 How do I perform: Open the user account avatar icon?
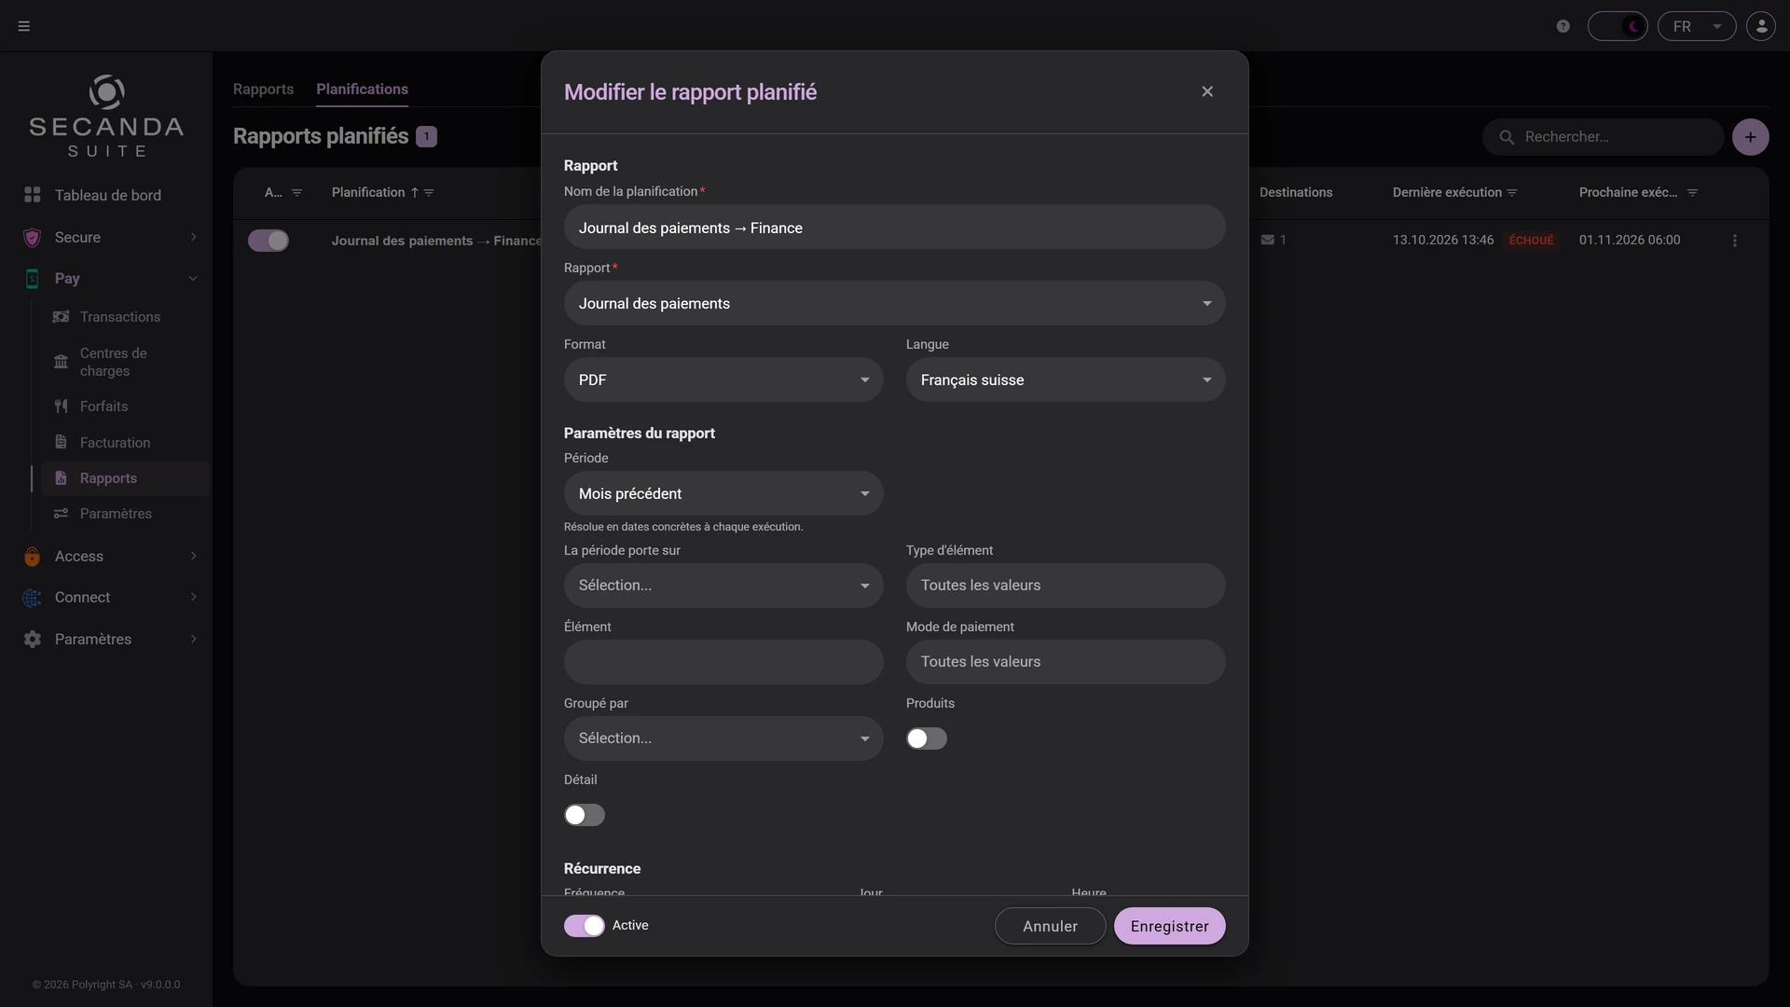[x=1761, y=26]
